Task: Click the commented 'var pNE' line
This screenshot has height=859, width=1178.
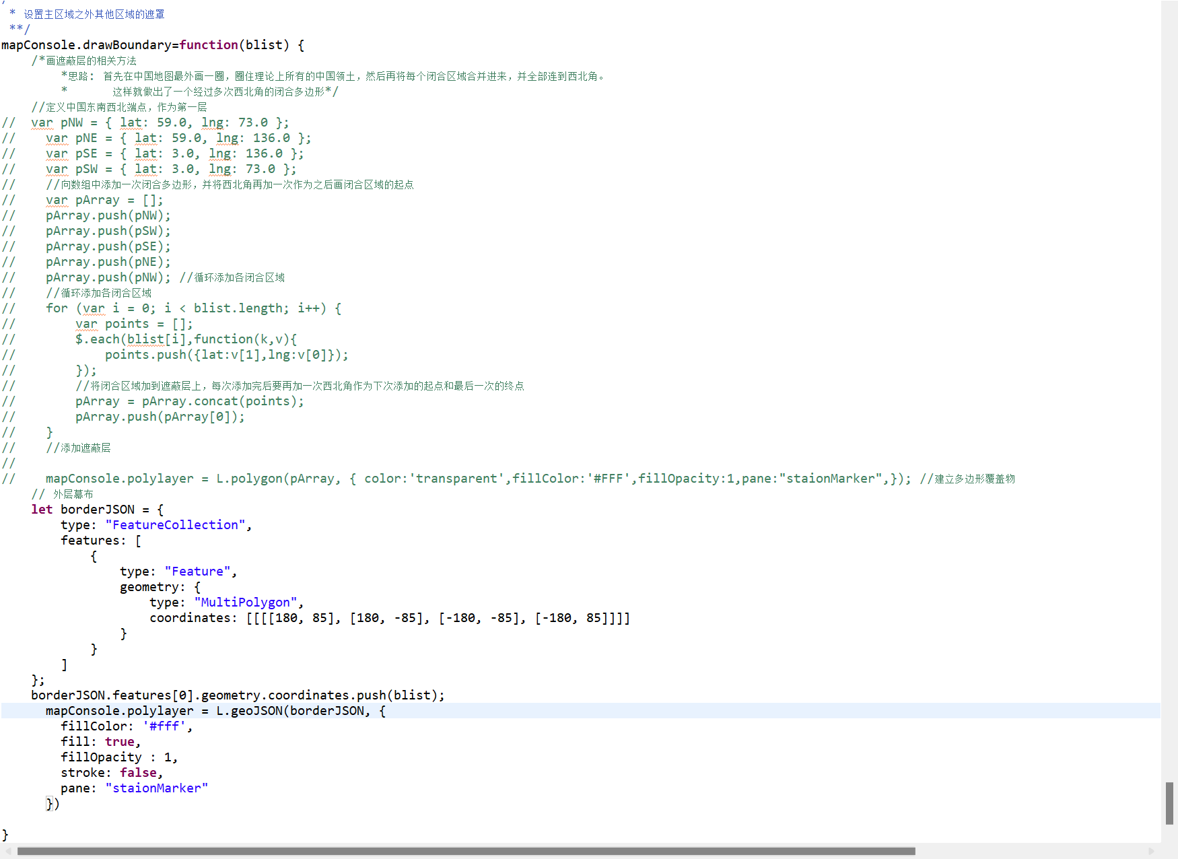Action: point(157,138)
